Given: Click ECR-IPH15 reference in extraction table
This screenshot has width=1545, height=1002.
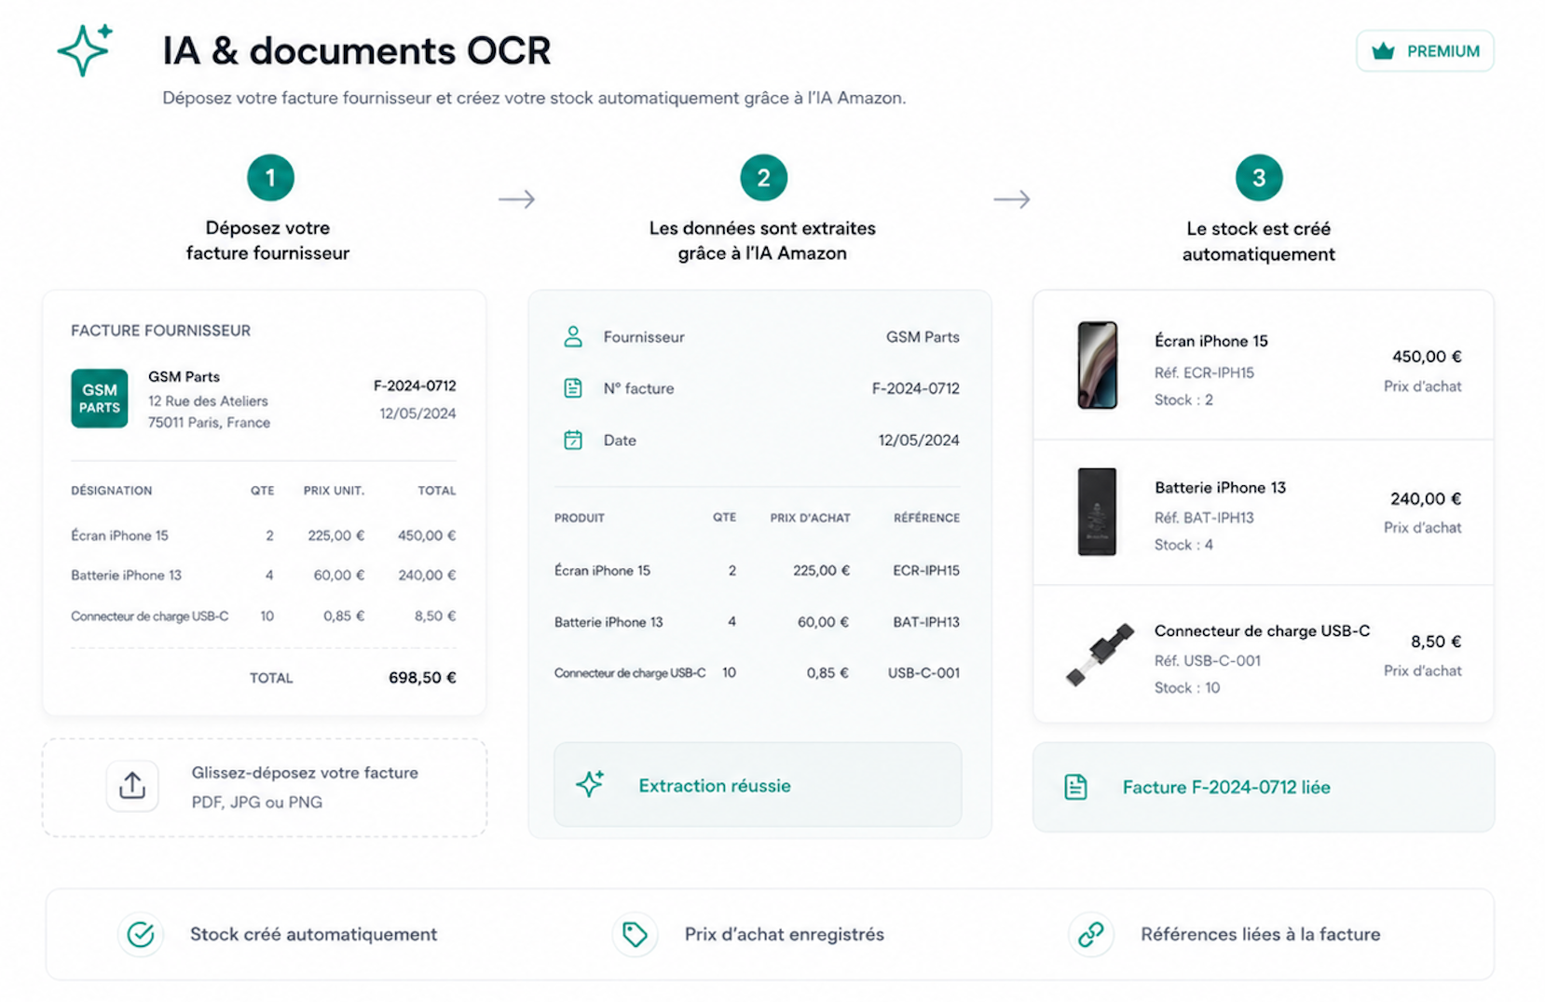Looking at the screenshot, I should 926,570.
